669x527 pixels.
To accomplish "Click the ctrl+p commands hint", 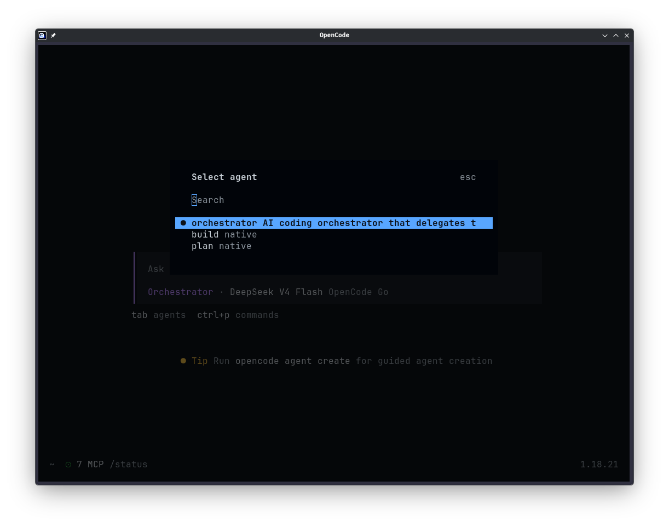I will [238, 315].
